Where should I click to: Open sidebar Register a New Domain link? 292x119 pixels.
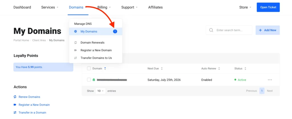point(34,105)
